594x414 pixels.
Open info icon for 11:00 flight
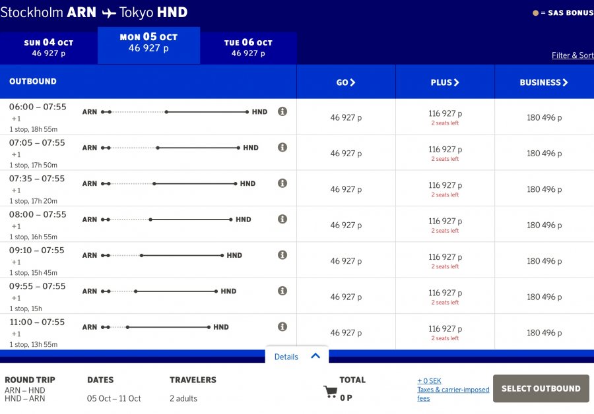coord(282,326)
